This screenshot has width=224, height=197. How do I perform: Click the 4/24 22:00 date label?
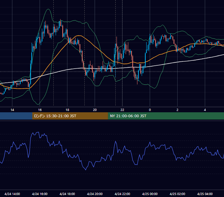pos(122,194)
